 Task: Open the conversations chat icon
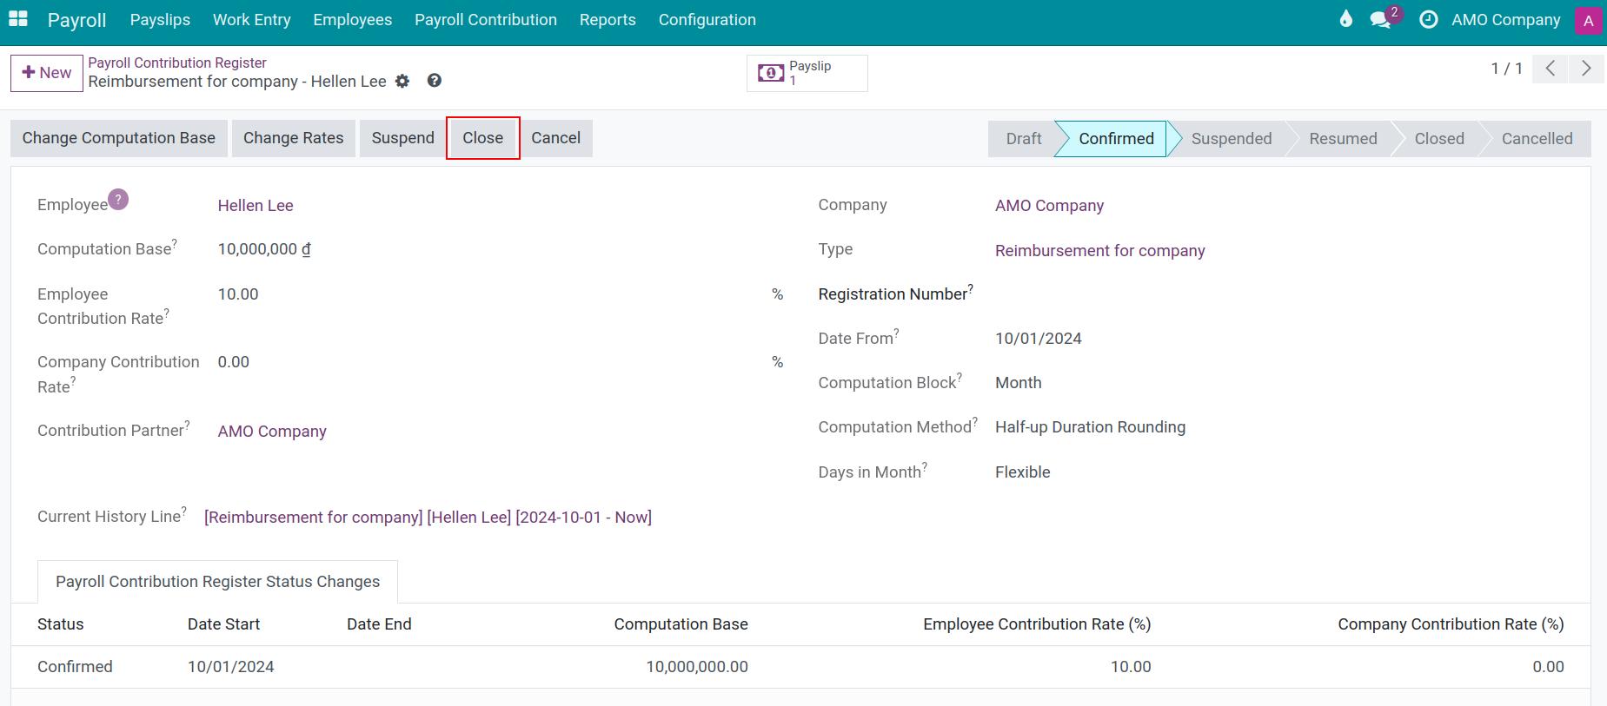click(x=1380, y=19)
